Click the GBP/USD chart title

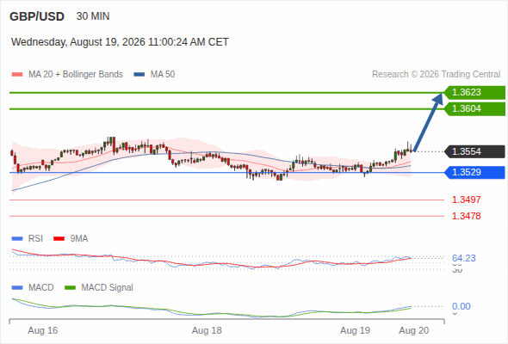[x=37, y=16]
